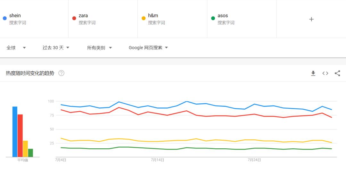The image size is (346, 172).
Task: Expand the 全球 region dropdown
Action: tap(16, 48)
